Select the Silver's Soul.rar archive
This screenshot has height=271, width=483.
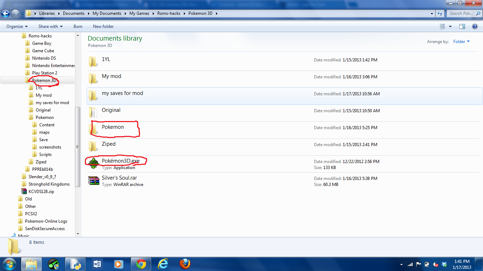coord(119,178)
